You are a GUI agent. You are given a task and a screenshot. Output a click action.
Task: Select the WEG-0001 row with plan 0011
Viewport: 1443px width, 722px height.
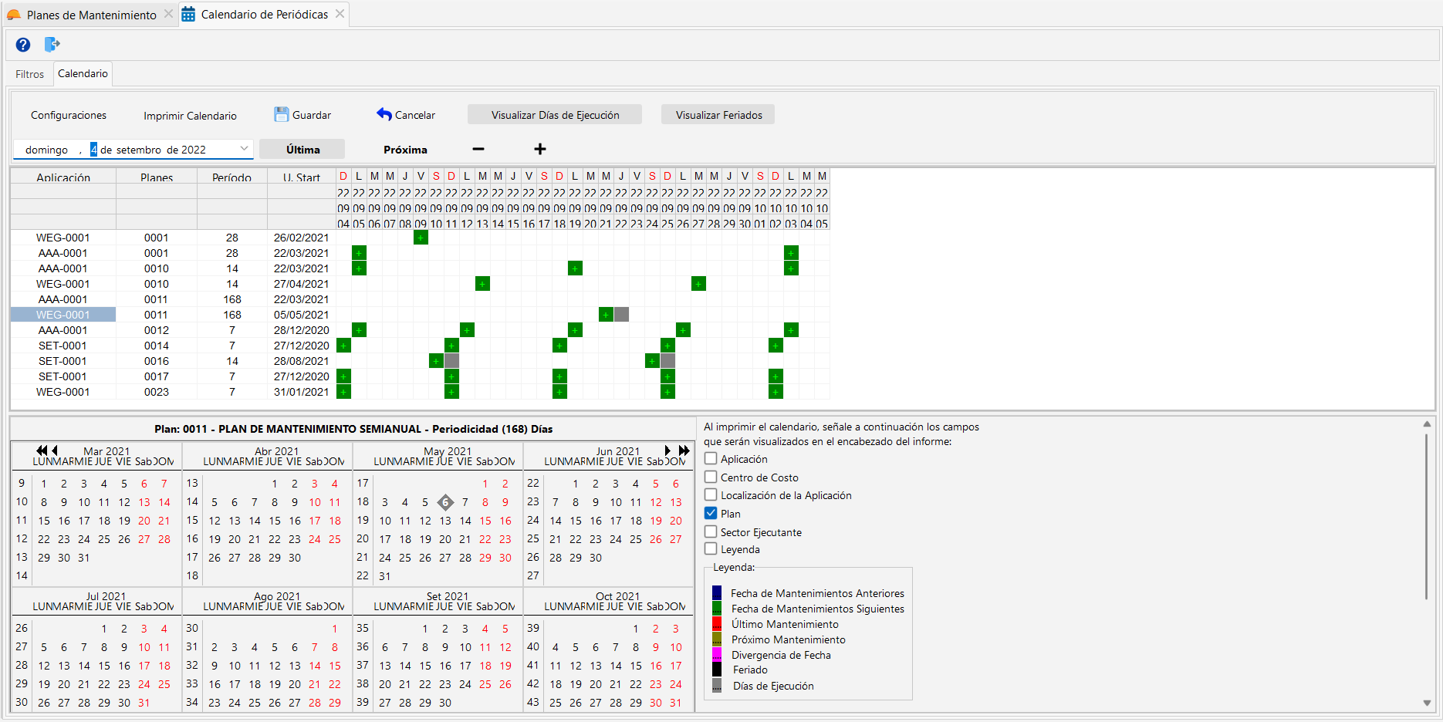click(63, 315)
